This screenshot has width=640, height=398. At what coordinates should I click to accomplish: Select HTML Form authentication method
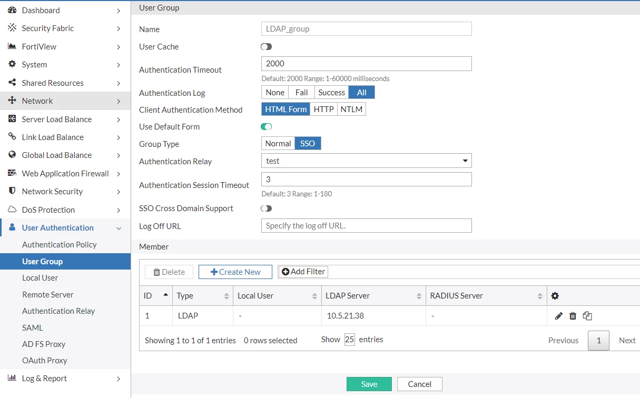pyautogui.click(x=286, y=110)
